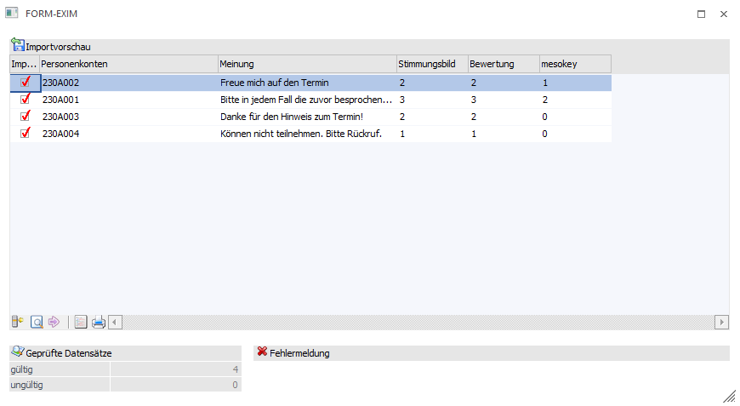This screenshot has width=740, height=406.
Task: Click the 'Importvorschau' heading
Action: pyautogui.click(x=58, y=47)
